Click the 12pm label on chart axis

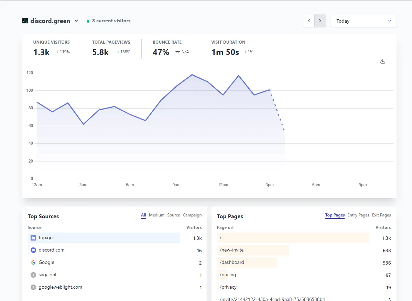tap(223, 185)
